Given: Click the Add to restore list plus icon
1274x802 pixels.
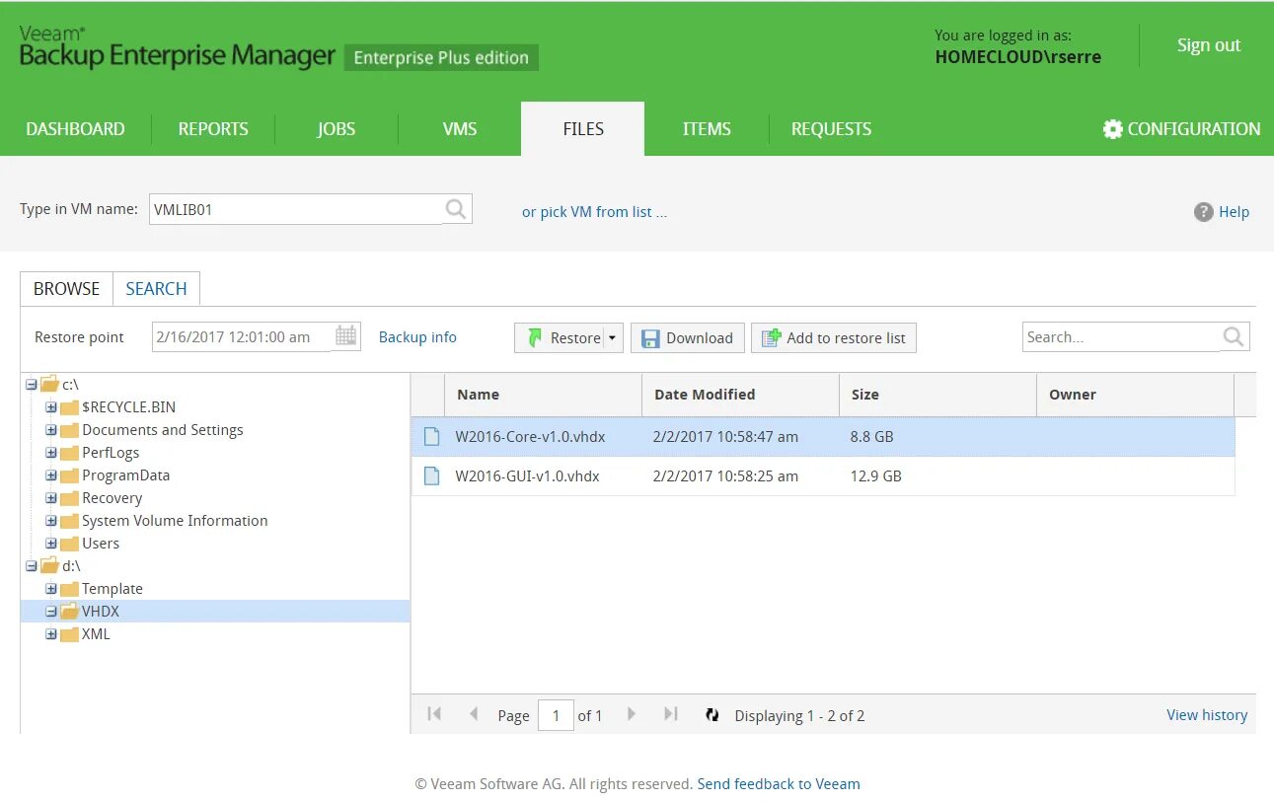Looking at the screenshot, I should 771,337.
